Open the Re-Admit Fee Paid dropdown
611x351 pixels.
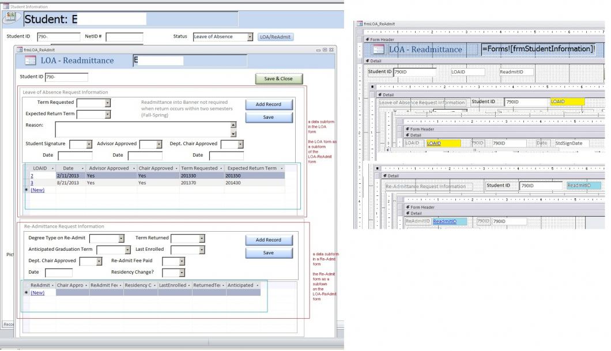click(x=182, y=261)
